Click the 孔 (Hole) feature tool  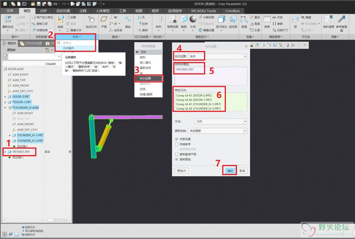coord(141,17)
